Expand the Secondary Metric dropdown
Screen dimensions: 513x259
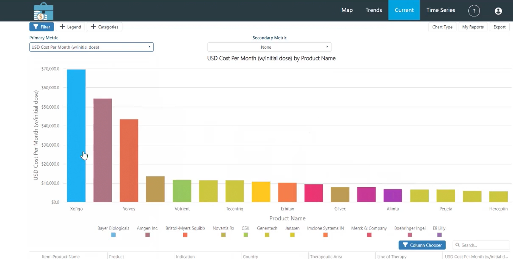click(269, 47)
